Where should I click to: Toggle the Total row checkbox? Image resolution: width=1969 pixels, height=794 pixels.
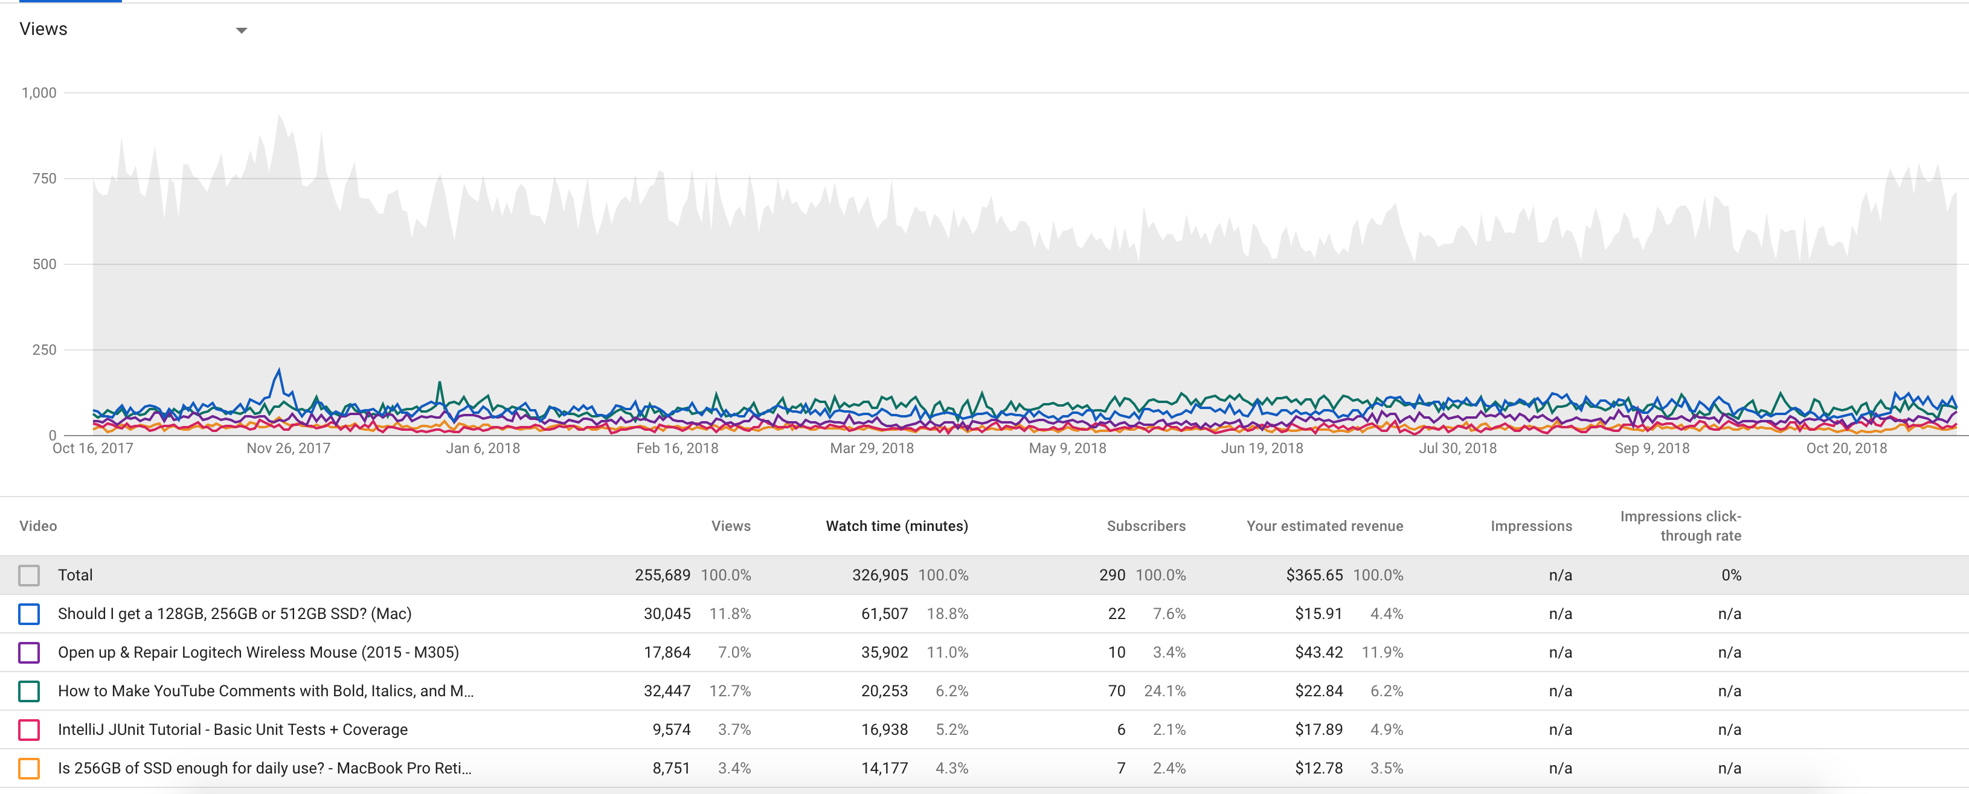tap(29, 575)
